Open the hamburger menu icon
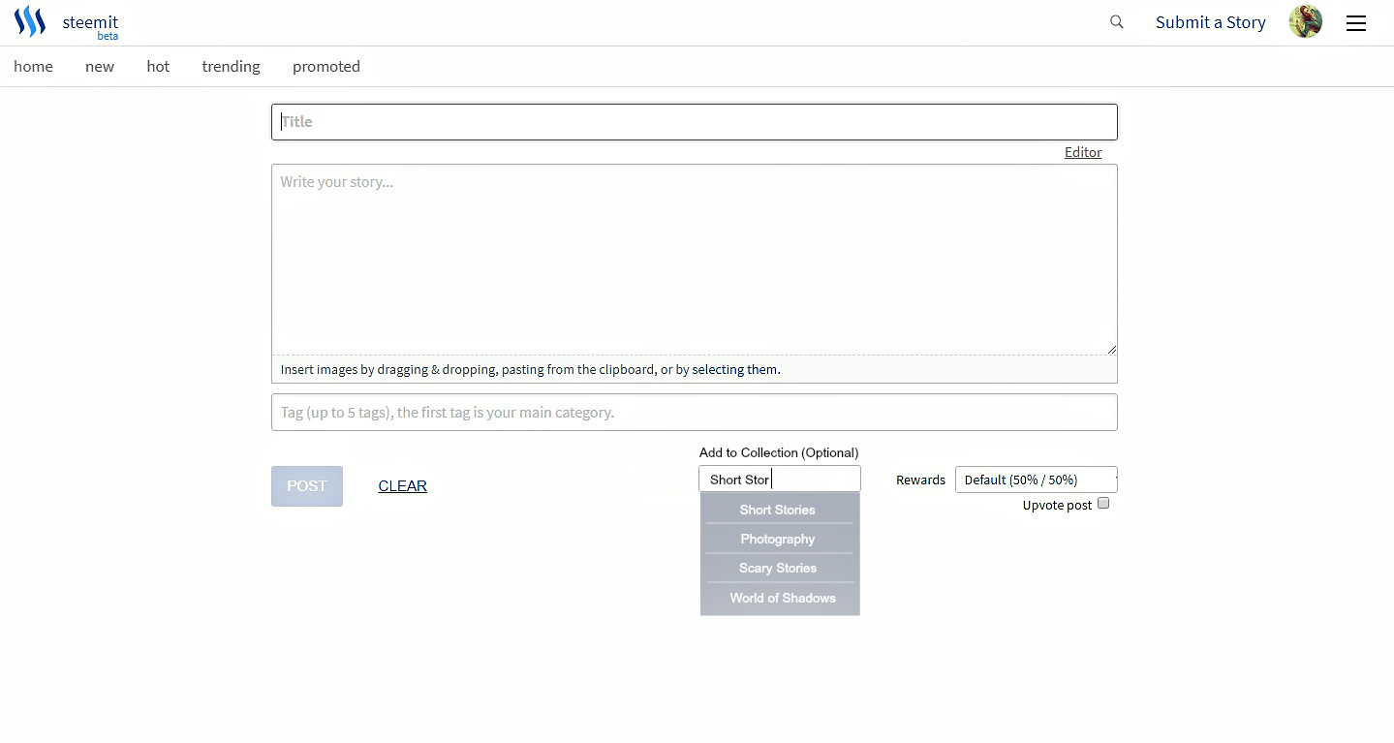Viewport: 1394px width, 743px height. pos(1356,22)
